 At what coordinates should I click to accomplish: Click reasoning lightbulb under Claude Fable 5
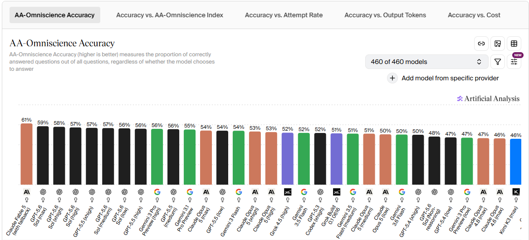26,200
